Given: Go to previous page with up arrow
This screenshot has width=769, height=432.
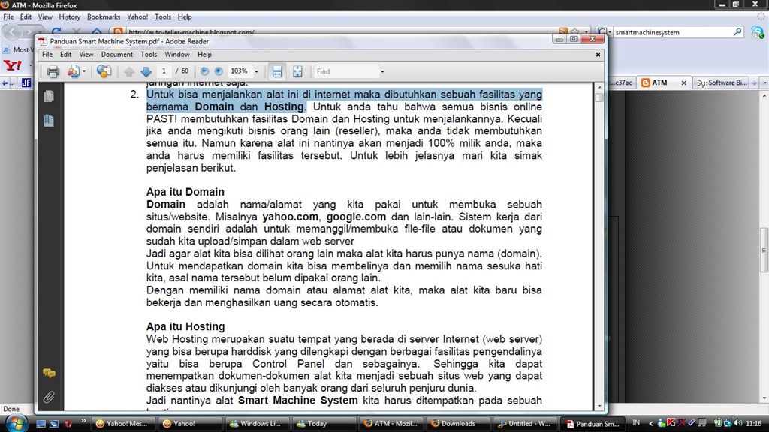Looking at the screenshot, I should [x=129, y=71].
